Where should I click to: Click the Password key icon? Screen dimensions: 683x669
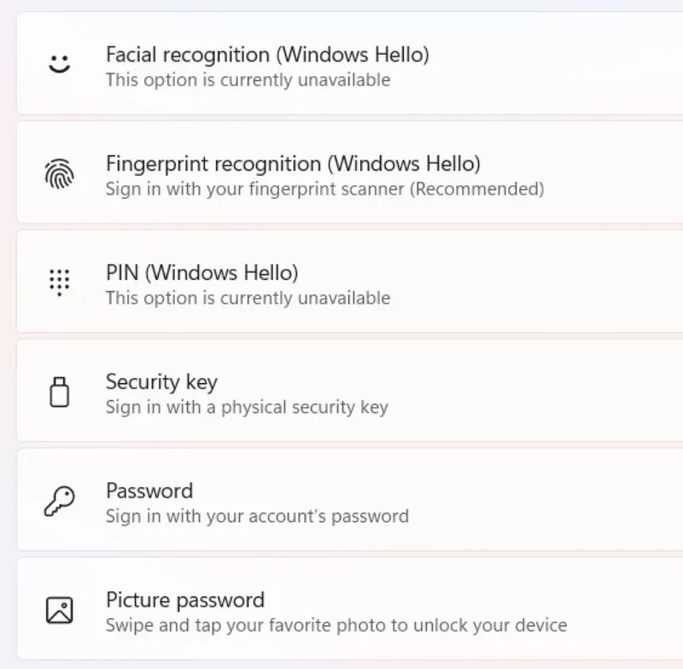coord(59,502)
